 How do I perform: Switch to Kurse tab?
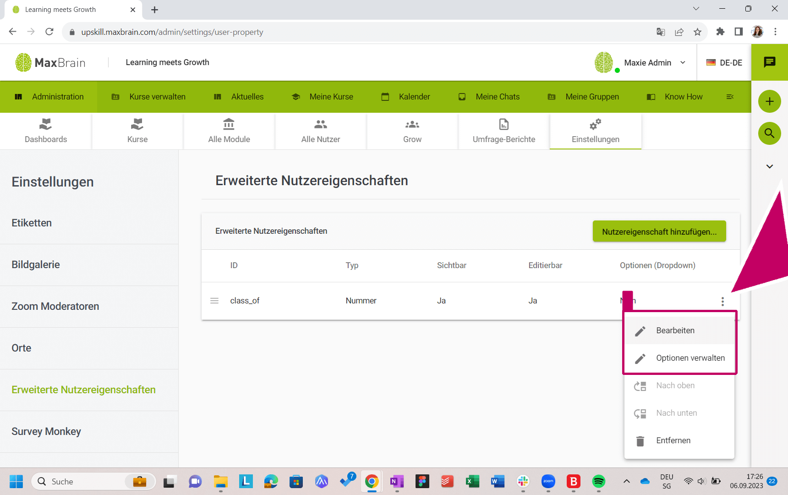(137, 131)
